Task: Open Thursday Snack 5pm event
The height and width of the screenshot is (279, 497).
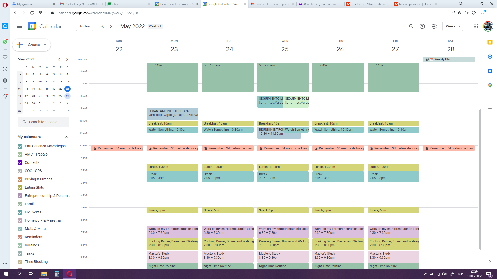Action: 338,211
